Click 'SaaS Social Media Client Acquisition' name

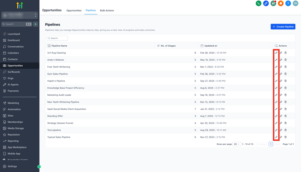pyautogui.click(x=67, y=109)
